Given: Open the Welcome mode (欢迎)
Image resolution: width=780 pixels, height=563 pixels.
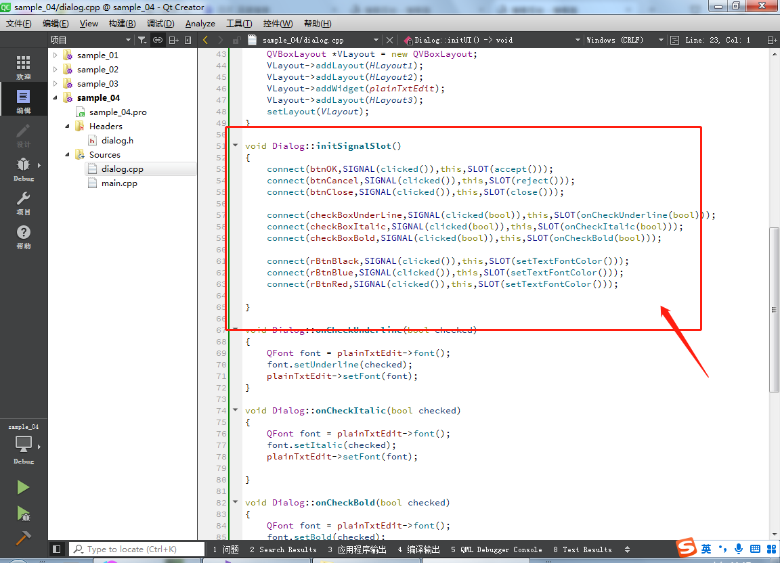Looking at the screenshot, I should click(x=24, y=66).
